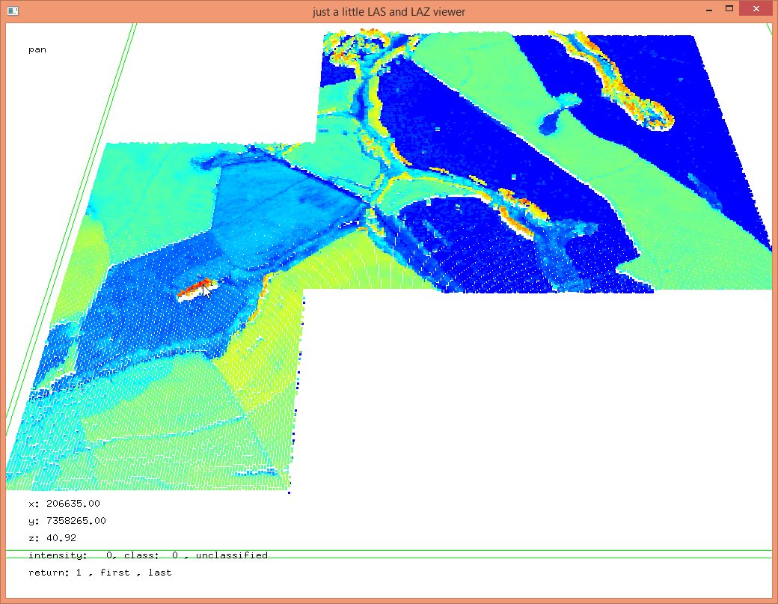This screenshot has height=604, width=778.
Task: Click the intensity and class readout line
Action: (x=147, y=555)
